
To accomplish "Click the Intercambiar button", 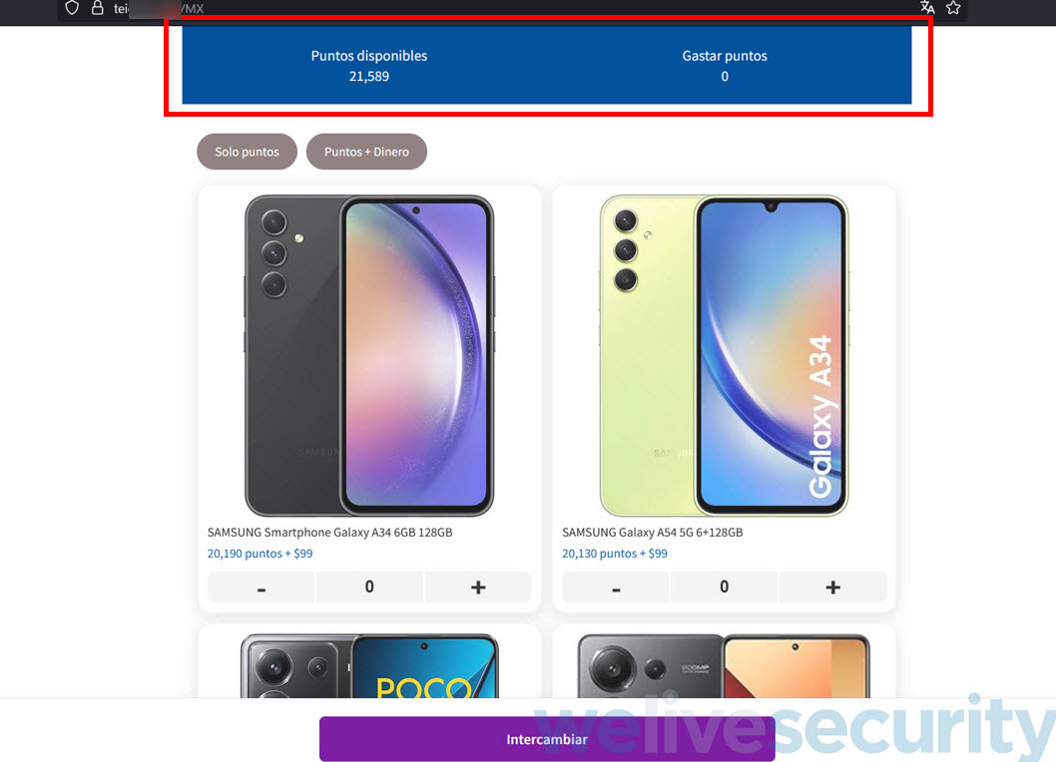I will (x=547, y=739).
